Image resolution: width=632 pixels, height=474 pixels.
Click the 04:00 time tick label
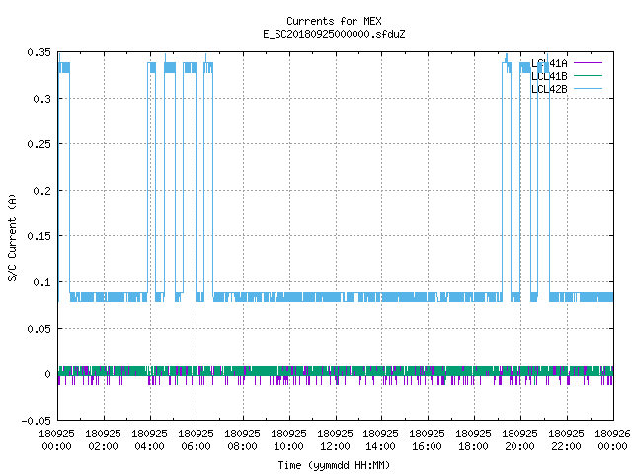149,446
